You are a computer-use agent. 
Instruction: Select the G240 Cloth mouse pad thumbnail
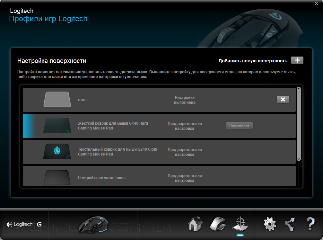coord(57,151)
